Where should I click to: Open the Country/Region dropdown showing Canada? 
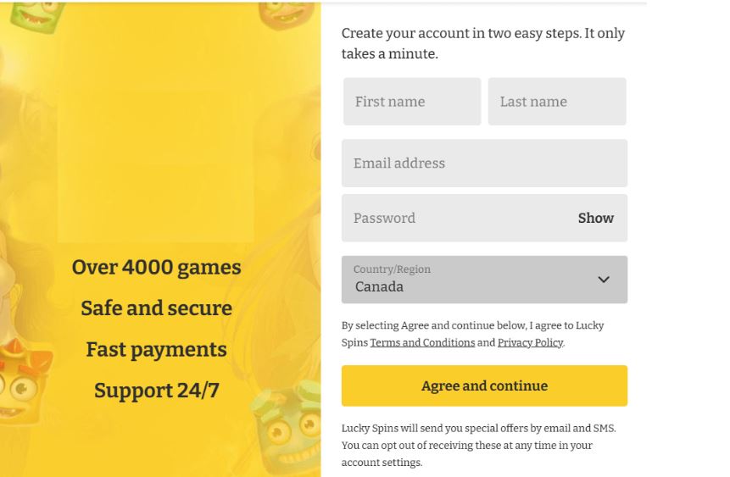pyautogui.click(x=484, y=280)
